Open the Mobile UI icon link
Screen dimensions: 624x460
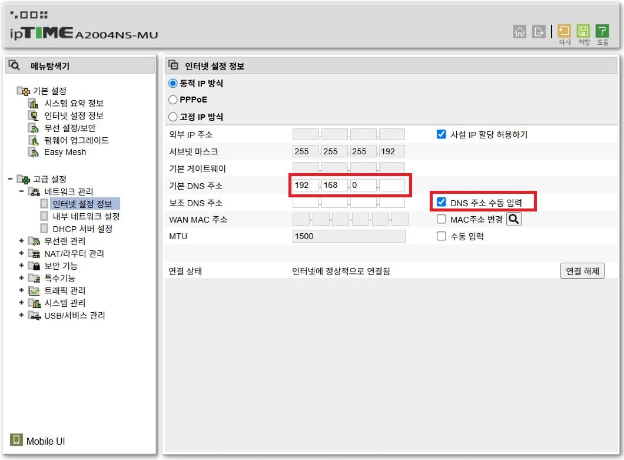(16, 440)
